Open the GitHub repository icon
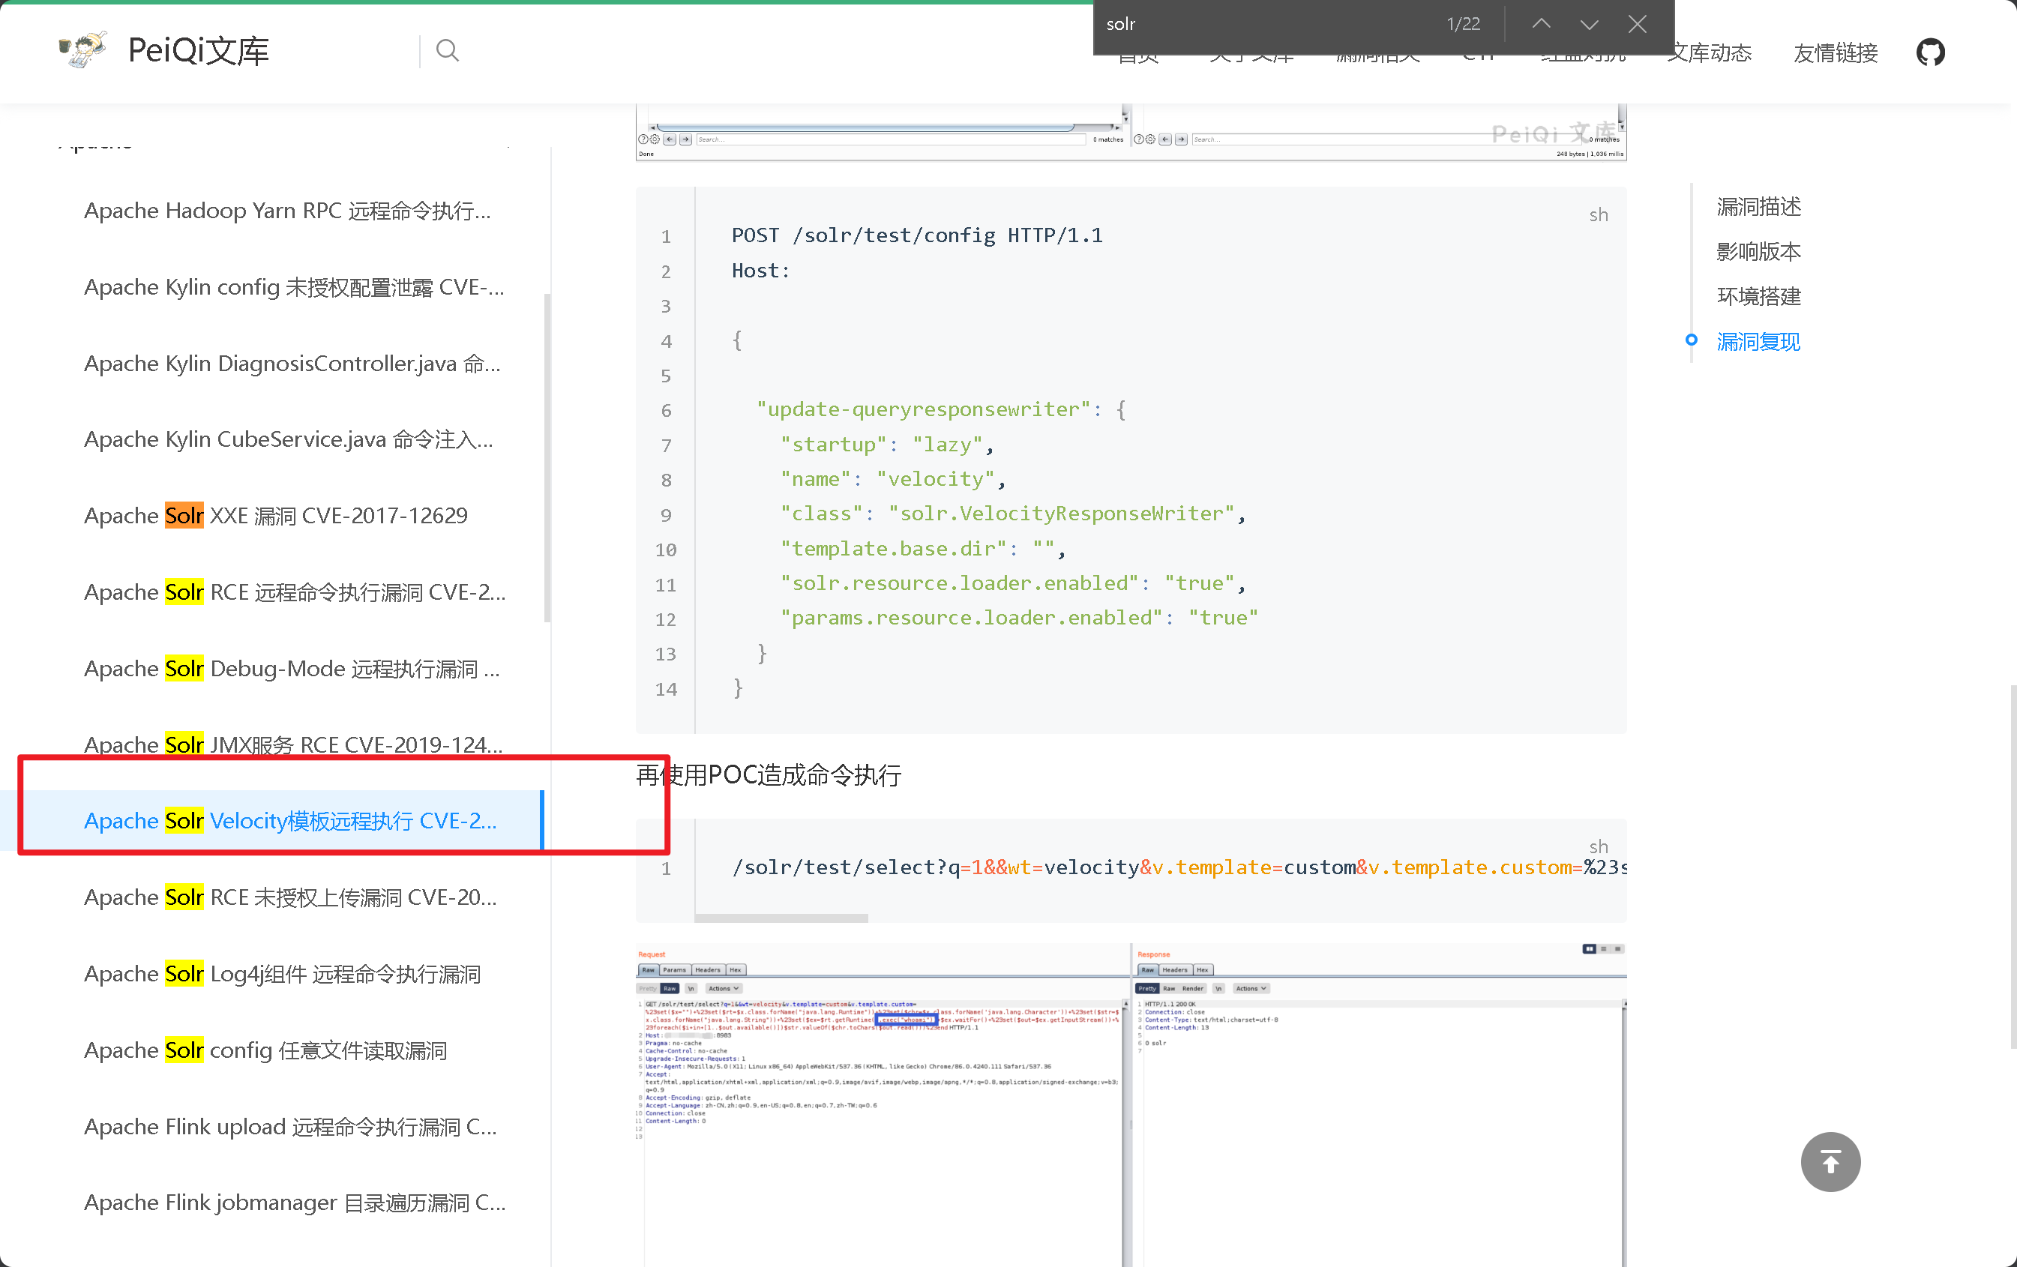 pos(1930,52)
